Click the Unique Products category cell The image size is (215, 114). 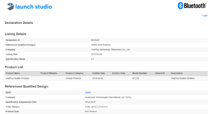point(73,78)
